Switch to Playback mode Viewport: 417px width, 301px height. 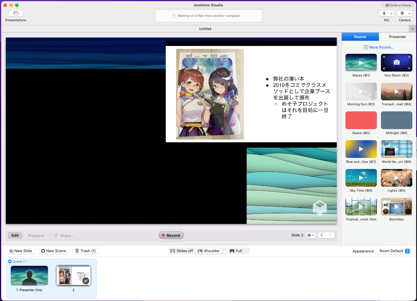(36, 236)
